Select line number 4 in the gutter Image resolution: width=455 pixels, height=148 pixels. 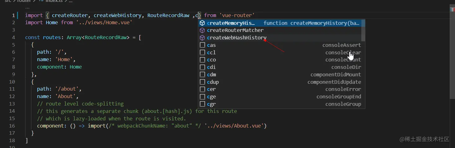point(13,37)
